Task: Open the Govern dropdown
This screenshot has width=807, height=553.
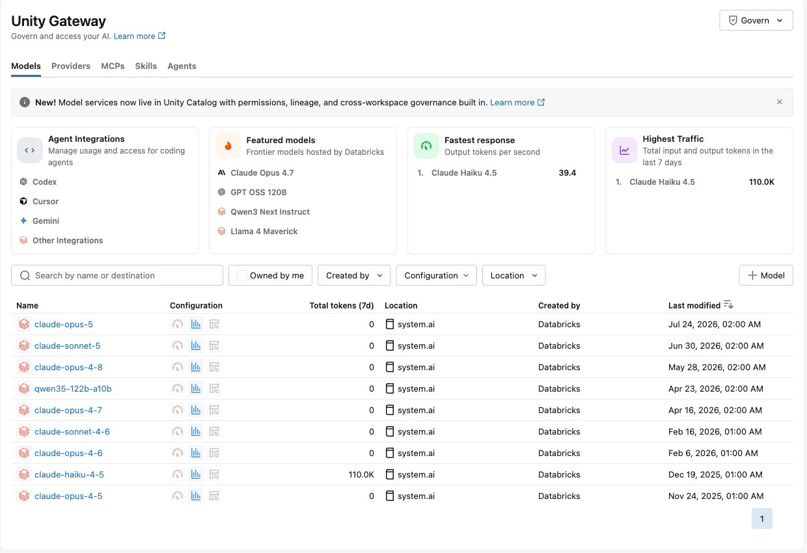Action: click(x=756, y=20)
